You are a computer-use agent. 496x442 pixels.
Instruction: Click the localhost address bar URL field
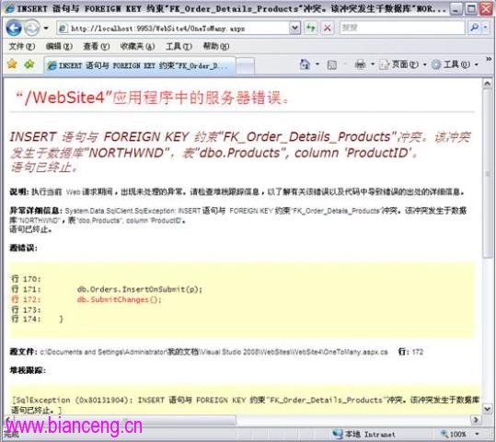173,29
